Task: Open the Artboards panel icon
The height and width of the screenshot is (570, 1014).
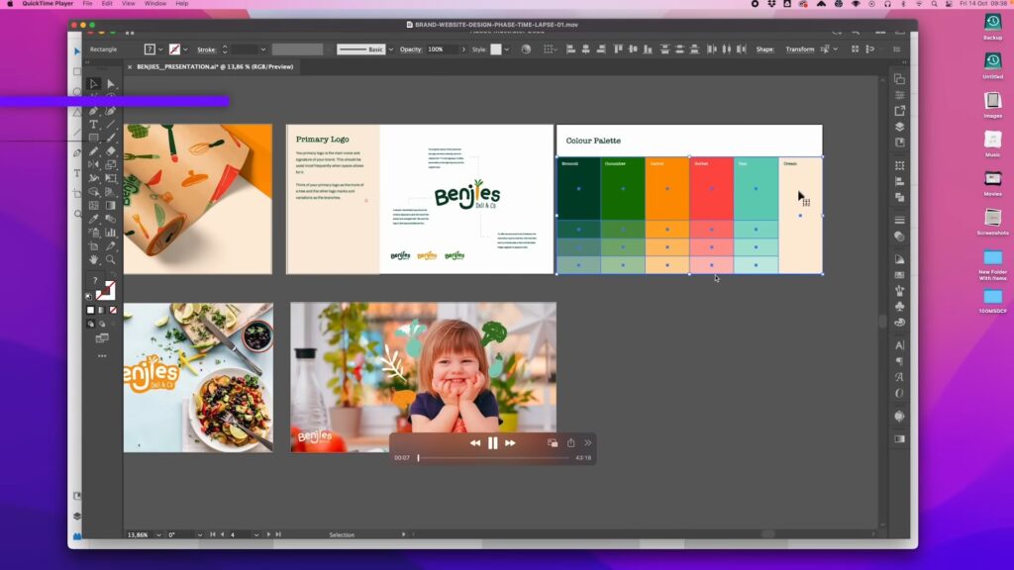Action: click(x=899, y=79)
